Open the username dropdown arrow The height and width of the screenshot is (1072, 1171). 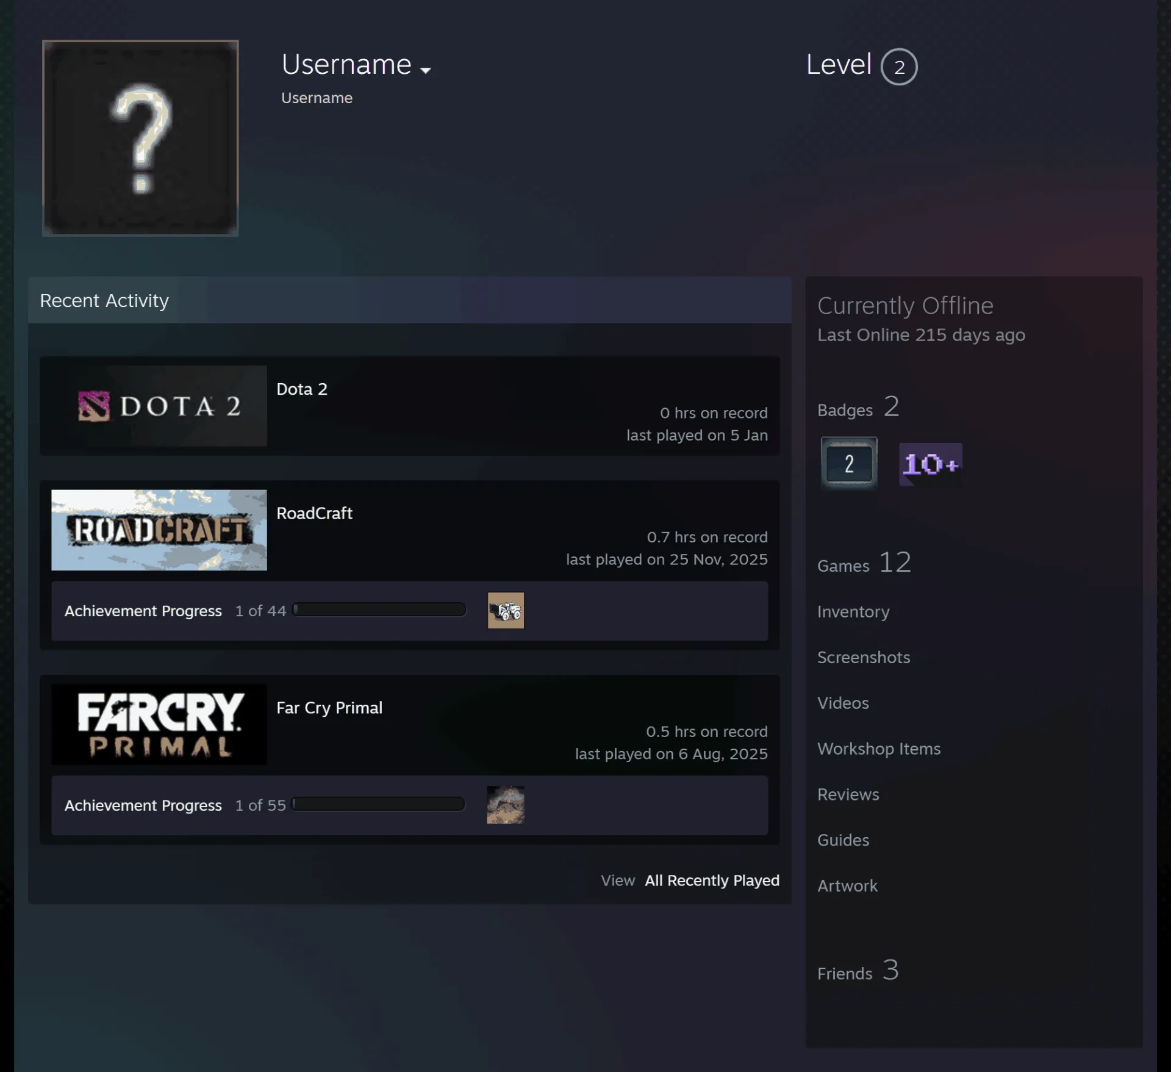(x=426, y=70)
